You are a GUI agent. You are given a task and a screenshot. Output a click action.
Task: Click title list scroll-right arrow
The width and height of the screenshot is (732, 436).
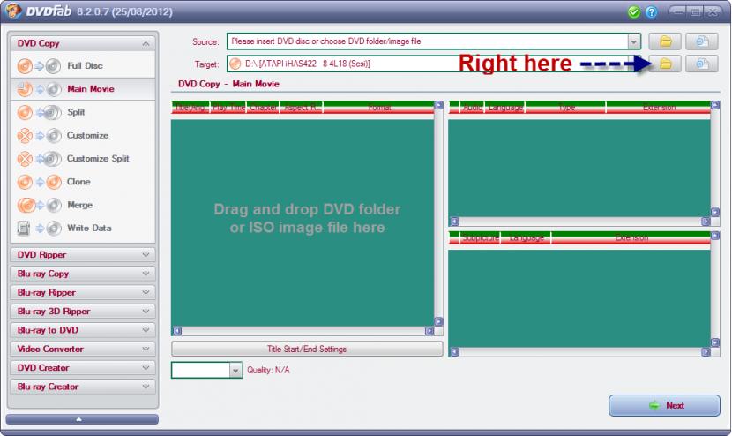click(x=429, y=331)
